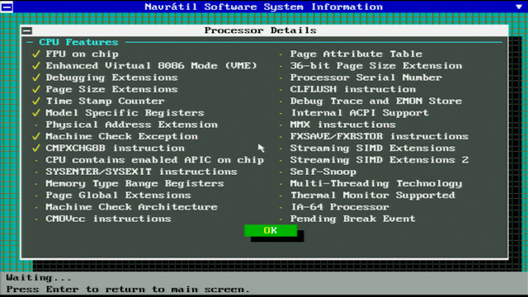
Task: Select 'Multi-Threading Technology' text
Action: coord(376,183)
